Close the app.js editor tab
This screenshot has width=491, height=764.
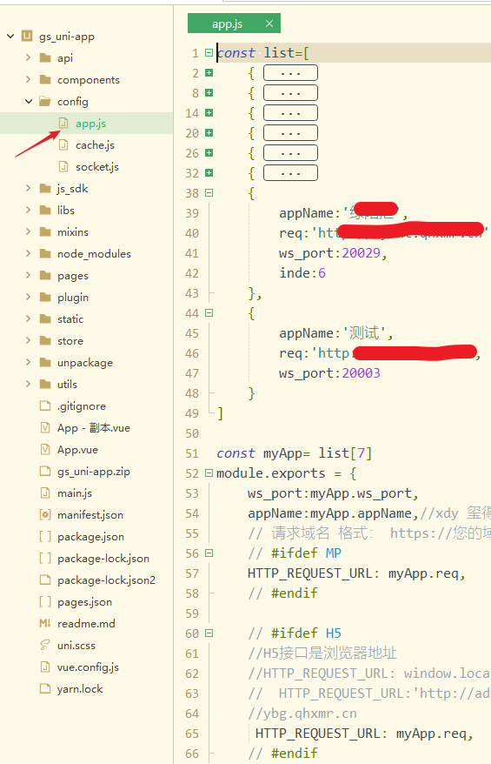click(269, 23)
